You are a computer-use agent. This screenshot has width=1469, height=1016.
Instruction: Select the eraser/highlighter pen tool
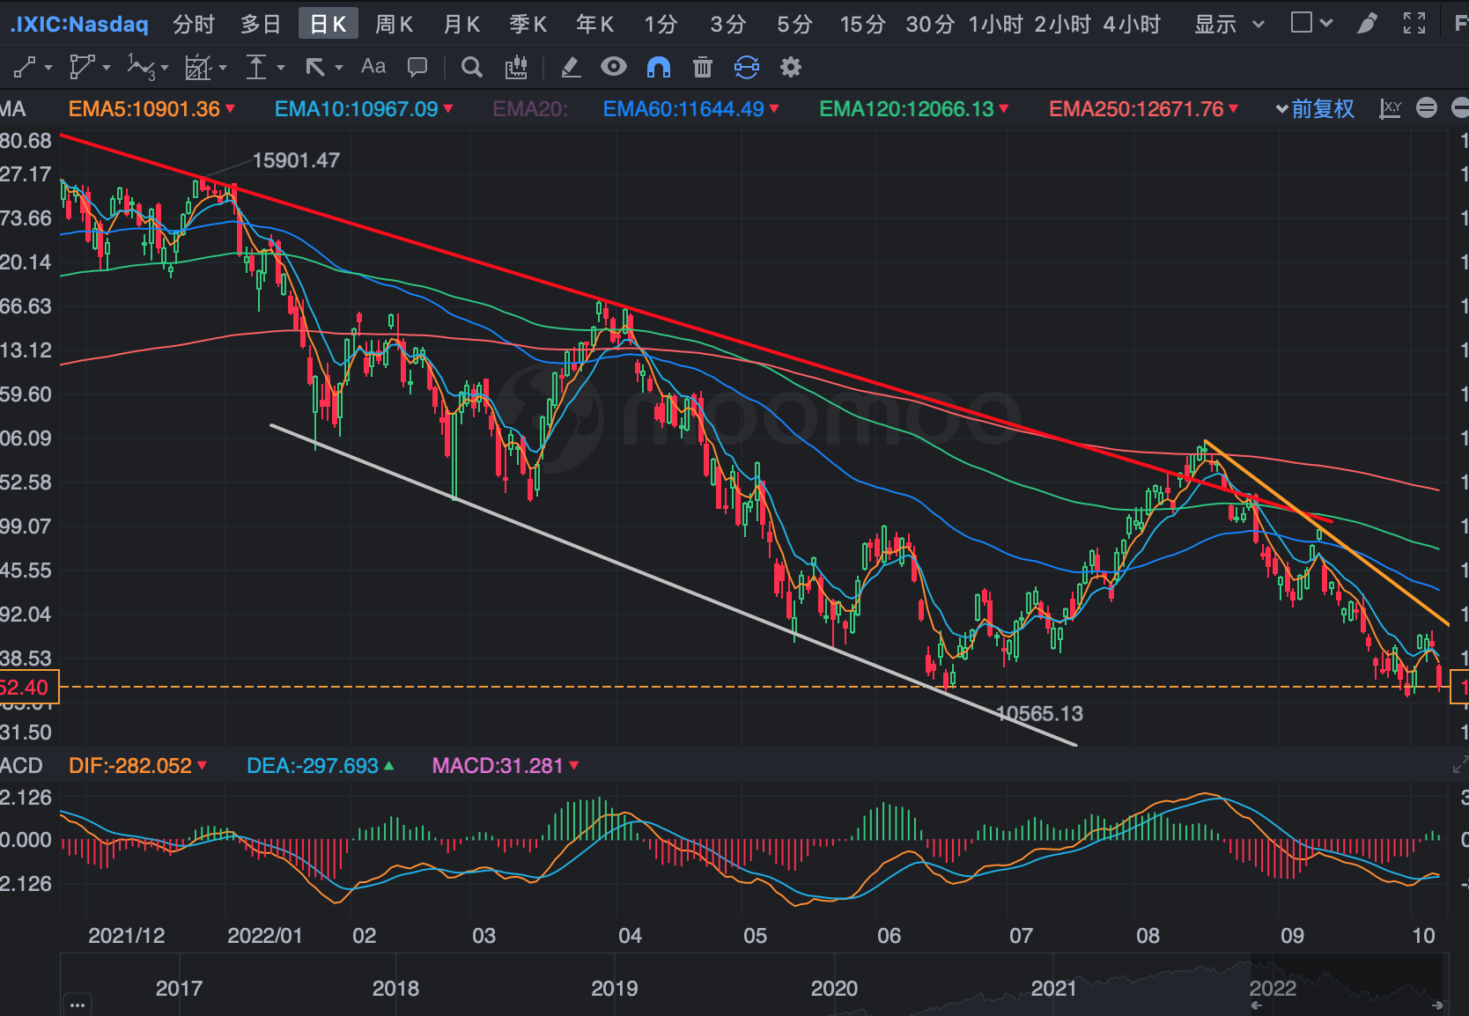click(x=571, y=67)
